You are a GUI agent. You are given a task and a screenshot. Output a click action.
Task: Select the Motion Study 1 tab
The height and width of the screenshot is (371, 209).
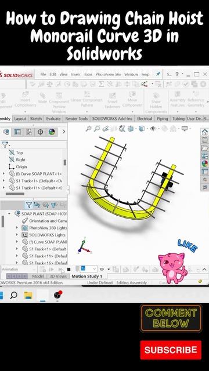(x=87, y=276)
